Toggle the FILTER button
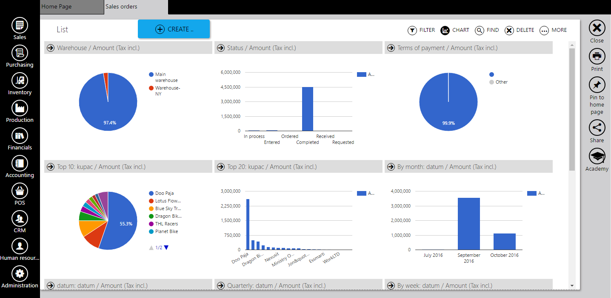Screen dimensions: 611x298 pyautogui.click(x=421, y=30)
